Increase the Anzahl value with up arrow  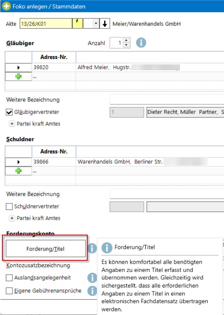tap(126, 41)
